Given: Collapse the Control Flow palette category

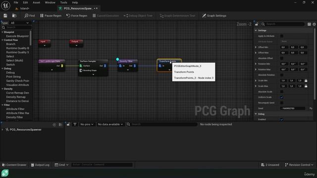Looking at the screenshot, I should [2, 40].
